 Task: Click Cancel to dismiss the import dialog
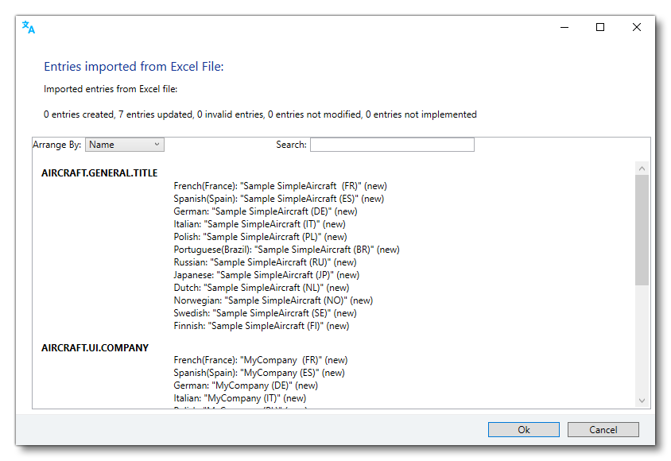point(603,429)
